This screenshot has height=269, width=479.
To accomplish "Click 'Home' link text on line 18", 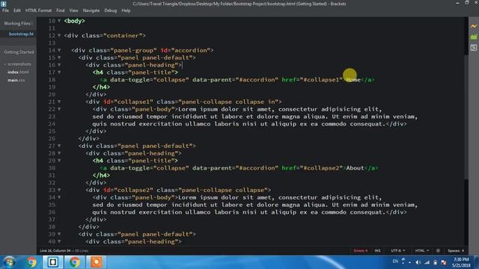I will click(x=353, y=80).
